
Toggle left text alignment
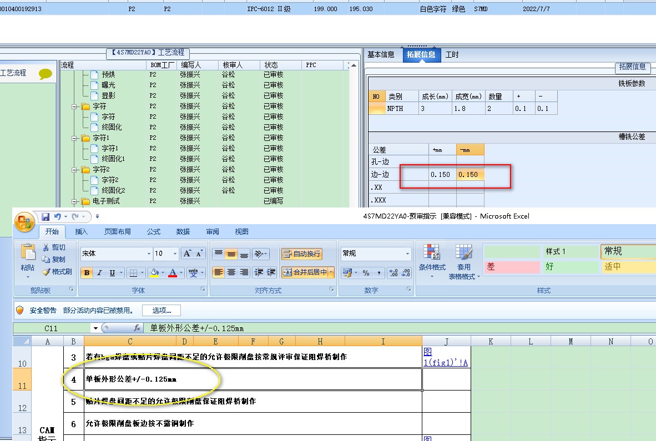[x=218, y=272]
